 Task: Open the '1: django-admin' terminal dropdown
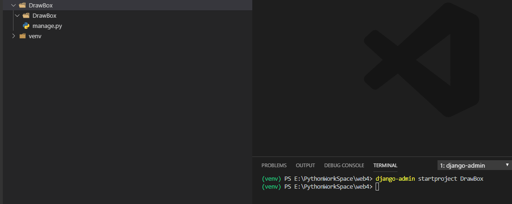pyautogui.click(x=475, y=165)
